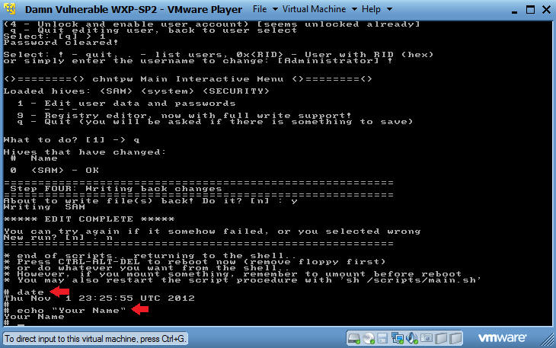This screenshot has width=556, height=348.
Task: Click the sound card speaker icon
Action: click(x=412, y=338)
